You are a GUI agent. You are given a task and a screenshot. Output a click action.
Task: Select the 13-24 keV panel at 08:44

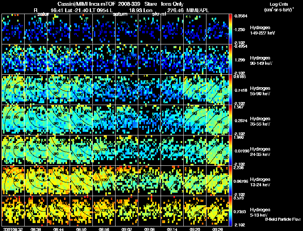click(x=59, y=181)
